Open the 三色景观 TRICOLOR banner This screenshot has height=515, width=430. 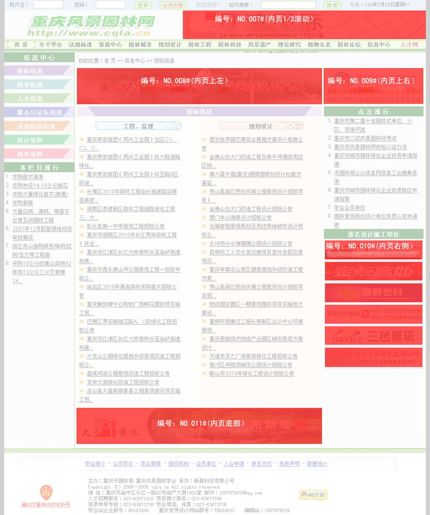point(374,335)
